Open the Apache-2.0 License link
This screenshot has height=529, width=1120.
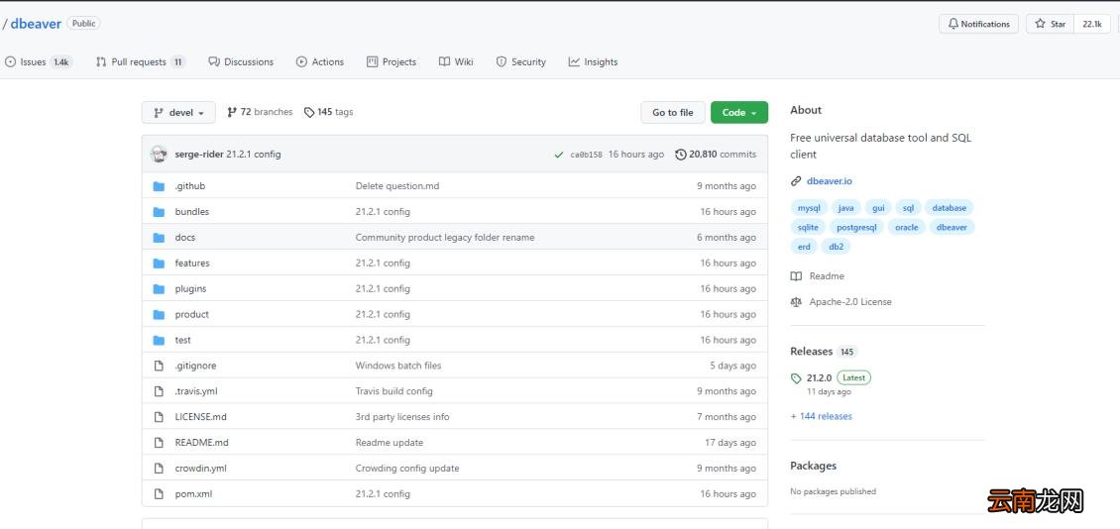(x=850, y=302)
